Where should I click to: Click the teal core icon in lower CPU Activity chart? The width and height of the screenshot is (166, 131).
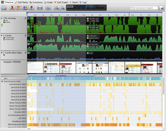(28, 27)
